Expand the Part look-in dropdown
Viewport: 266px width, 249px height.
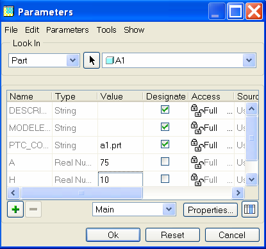click(x=72, y=60)
